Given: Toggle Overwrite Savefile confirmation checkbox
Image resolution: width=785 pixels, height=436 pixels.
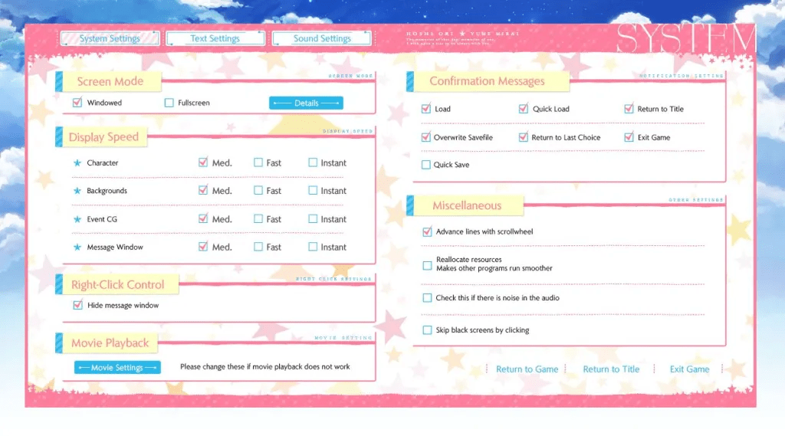Looking at the screenshot, I should [x=426, y=137].
